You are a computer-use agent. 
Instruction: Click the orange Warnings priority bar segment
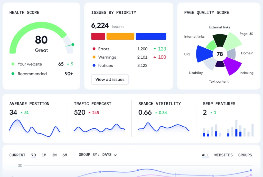coord(120,36)
